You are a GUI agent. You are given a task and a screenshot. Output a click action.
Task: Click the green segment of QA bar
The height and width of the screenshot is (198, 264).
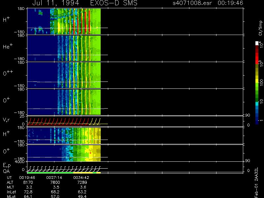coord(50,173)
